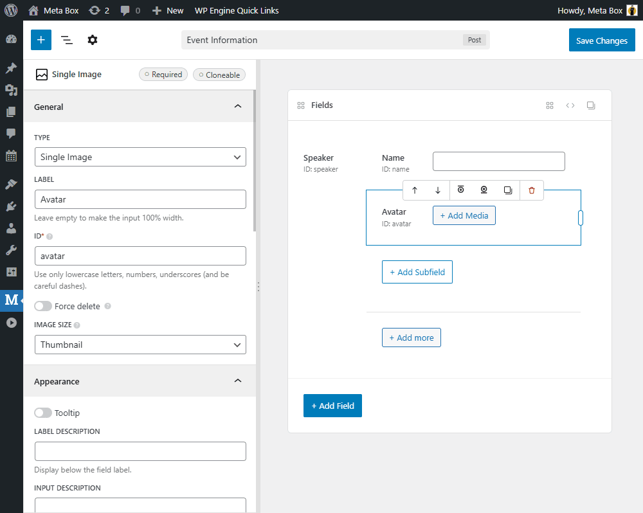Viewport: 643px width, 513px height.
Task: Duplicate the Avatar field
Action: click(x=508, y=190)
